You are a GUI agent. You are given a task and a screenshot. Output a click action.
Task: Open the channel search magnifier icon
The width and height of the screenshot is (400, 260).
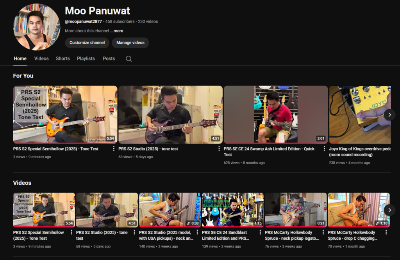(129, 59)
